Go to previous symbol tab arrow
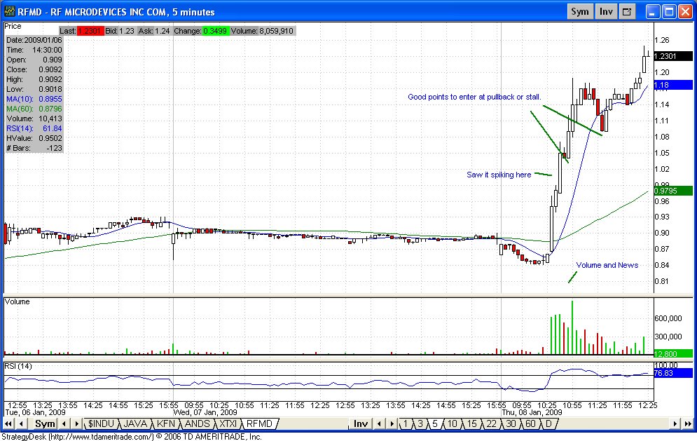Viewport: 697px width, 441px height. click(64, 423)
